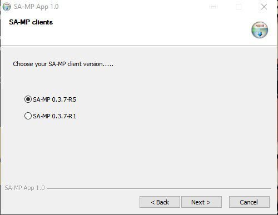Image resolution: width=278 pixels, height=215 pixels.
Task: Click the globe installer logo in header
Action: (260, 30)
